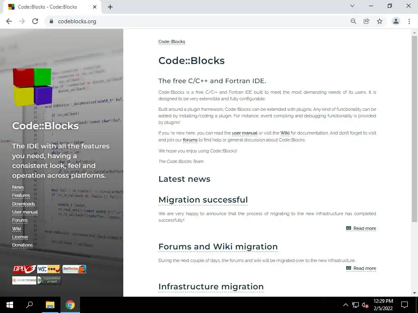Click the zoom magnifier icon in address bar
Image resolution: width=418 pixels, height=313 pixels.
(x=353, y=21)
